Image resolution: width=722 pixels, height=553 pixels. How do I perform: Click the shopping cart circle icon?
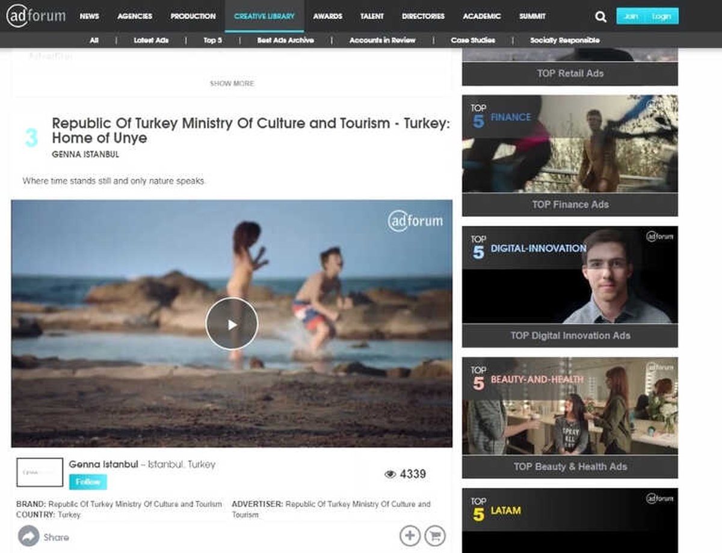click(434, 536)
